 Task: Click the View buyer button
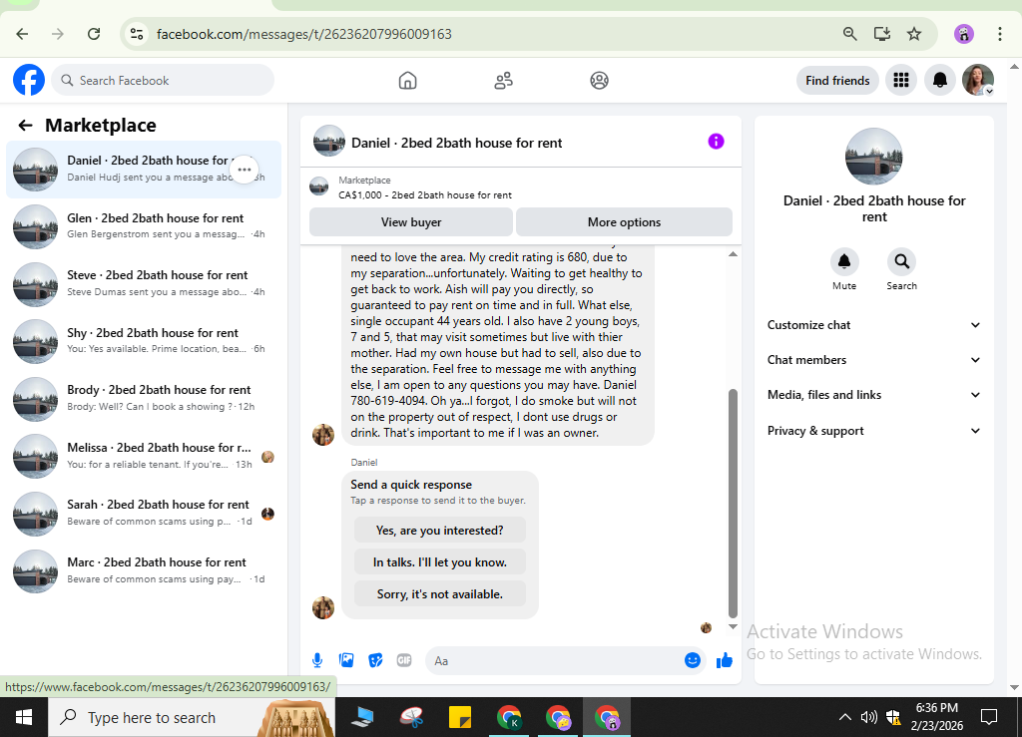[410, 222]
